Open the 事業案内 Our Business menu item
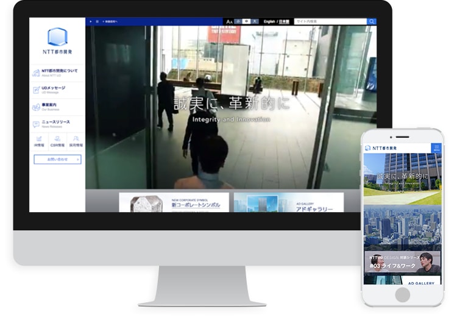This screenshot has width=457, height=323. coord(57,107)
